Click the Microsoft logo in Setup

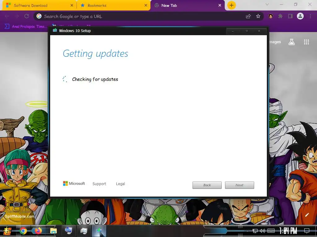click(x=74, y=184)
